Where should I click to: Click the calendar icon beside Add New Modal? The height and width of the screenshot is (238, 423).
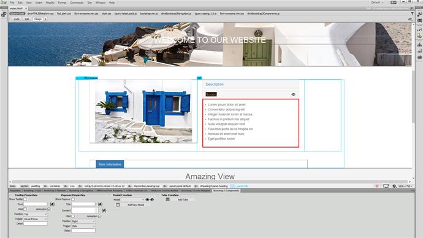(118, 205)
